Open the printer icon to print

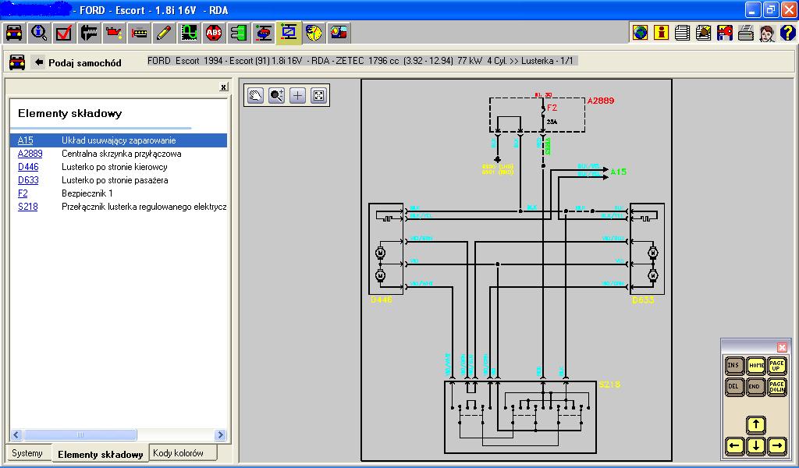coord(745,33)
